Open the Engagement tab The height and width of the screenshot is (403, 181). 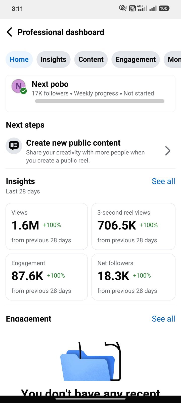(x=136, y=59)
